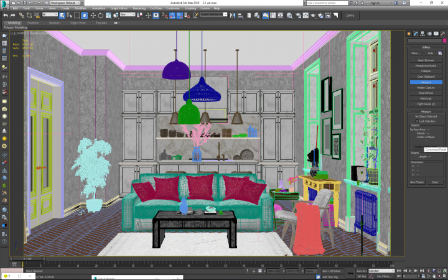
Task: Click the Motion Capture utility button
Action: 426,88
